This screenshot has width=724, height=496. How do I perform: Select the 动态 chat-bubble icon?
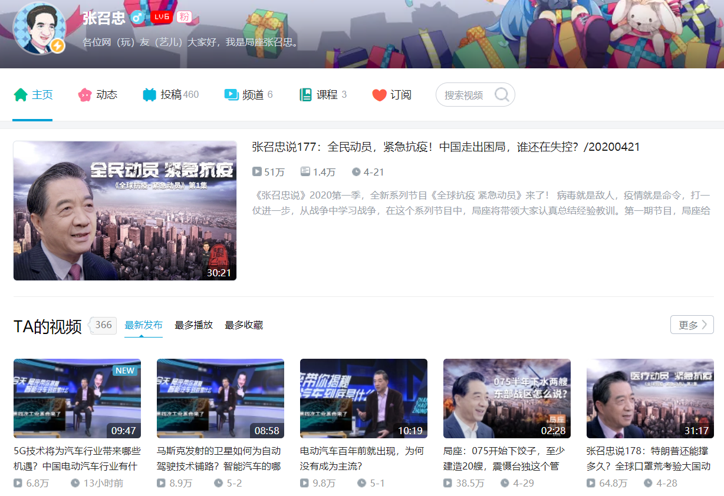[84, 94]
